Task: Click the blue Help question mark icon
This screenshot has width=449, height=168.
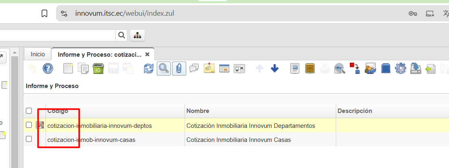Action: point(48,69)
